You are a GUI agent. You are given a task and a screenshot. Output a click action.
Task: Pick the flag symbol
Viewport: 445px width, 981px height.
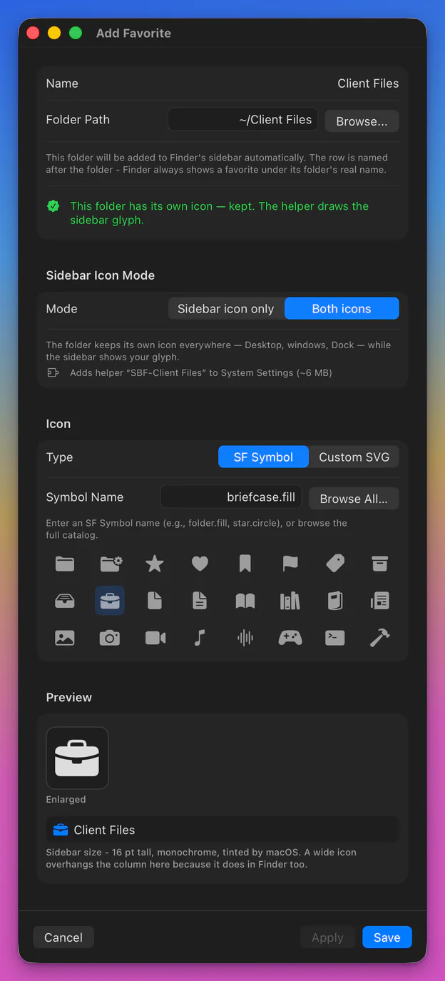(x=290, y=564)
